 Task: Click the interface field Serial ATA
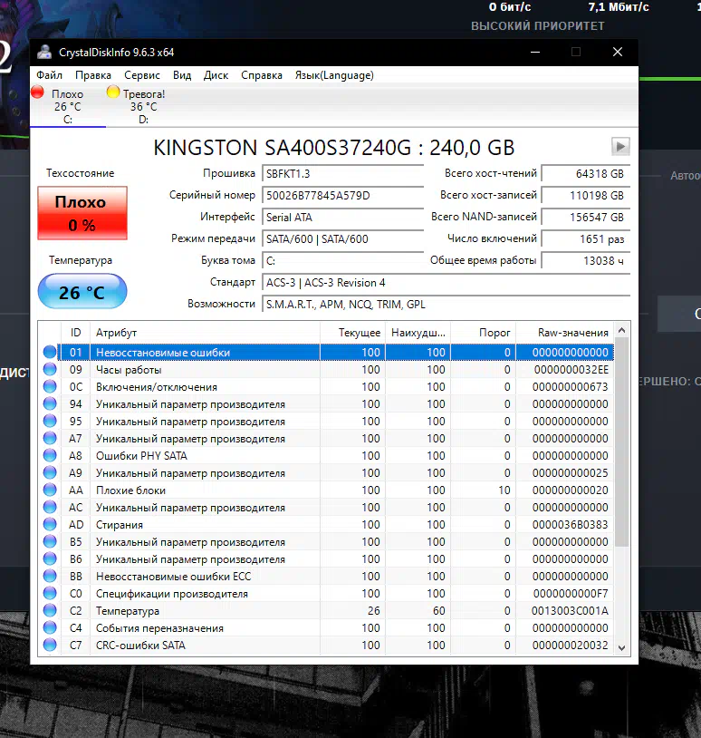coord(342,217)
